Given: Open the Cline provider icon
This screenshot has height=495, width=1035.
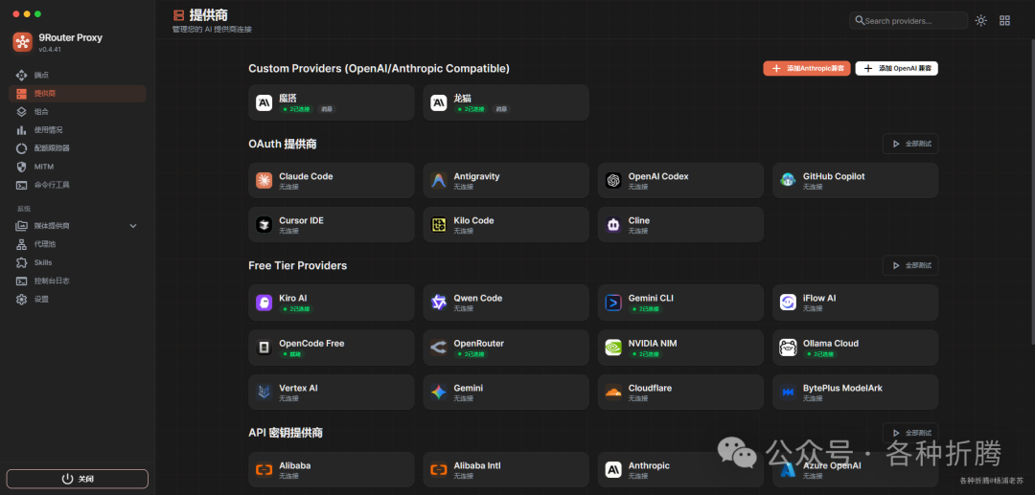Looking at the screenshot, I should tap(613, 225).
